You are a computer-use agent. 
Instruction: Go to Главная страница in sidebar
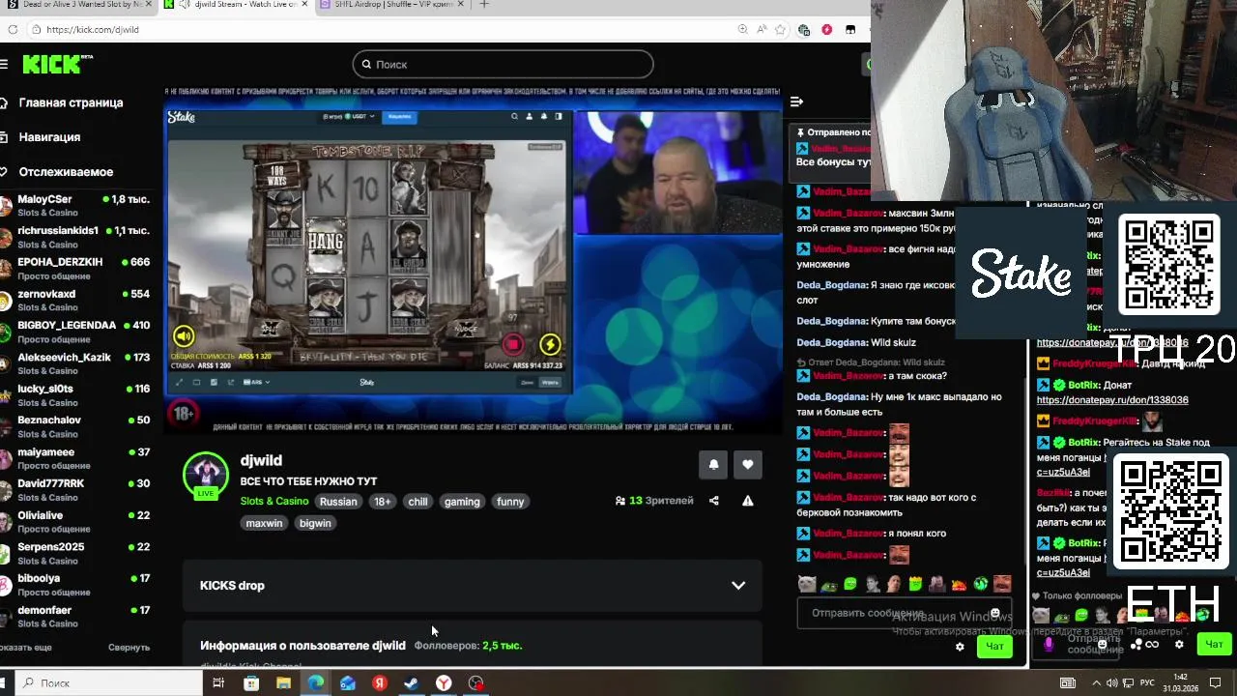click(71, 102)
